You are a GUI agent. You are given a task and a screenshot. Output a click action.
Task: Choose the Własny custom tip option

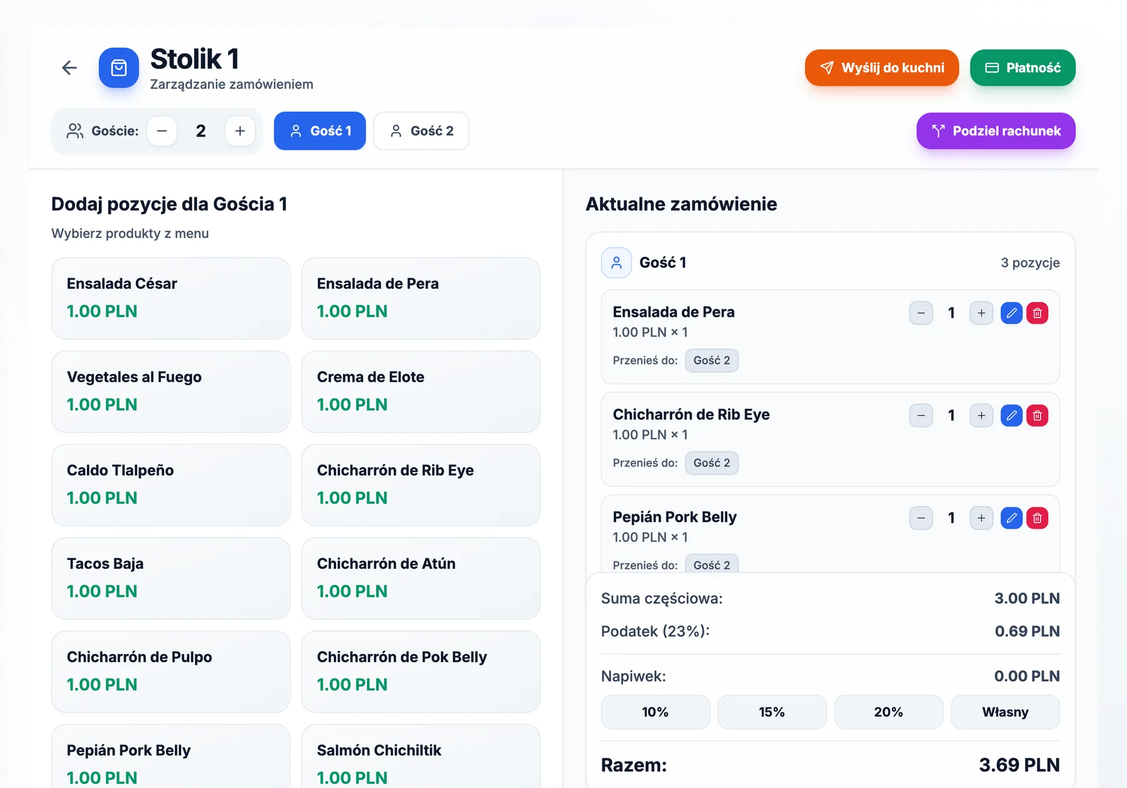(x=1005, y=712)
